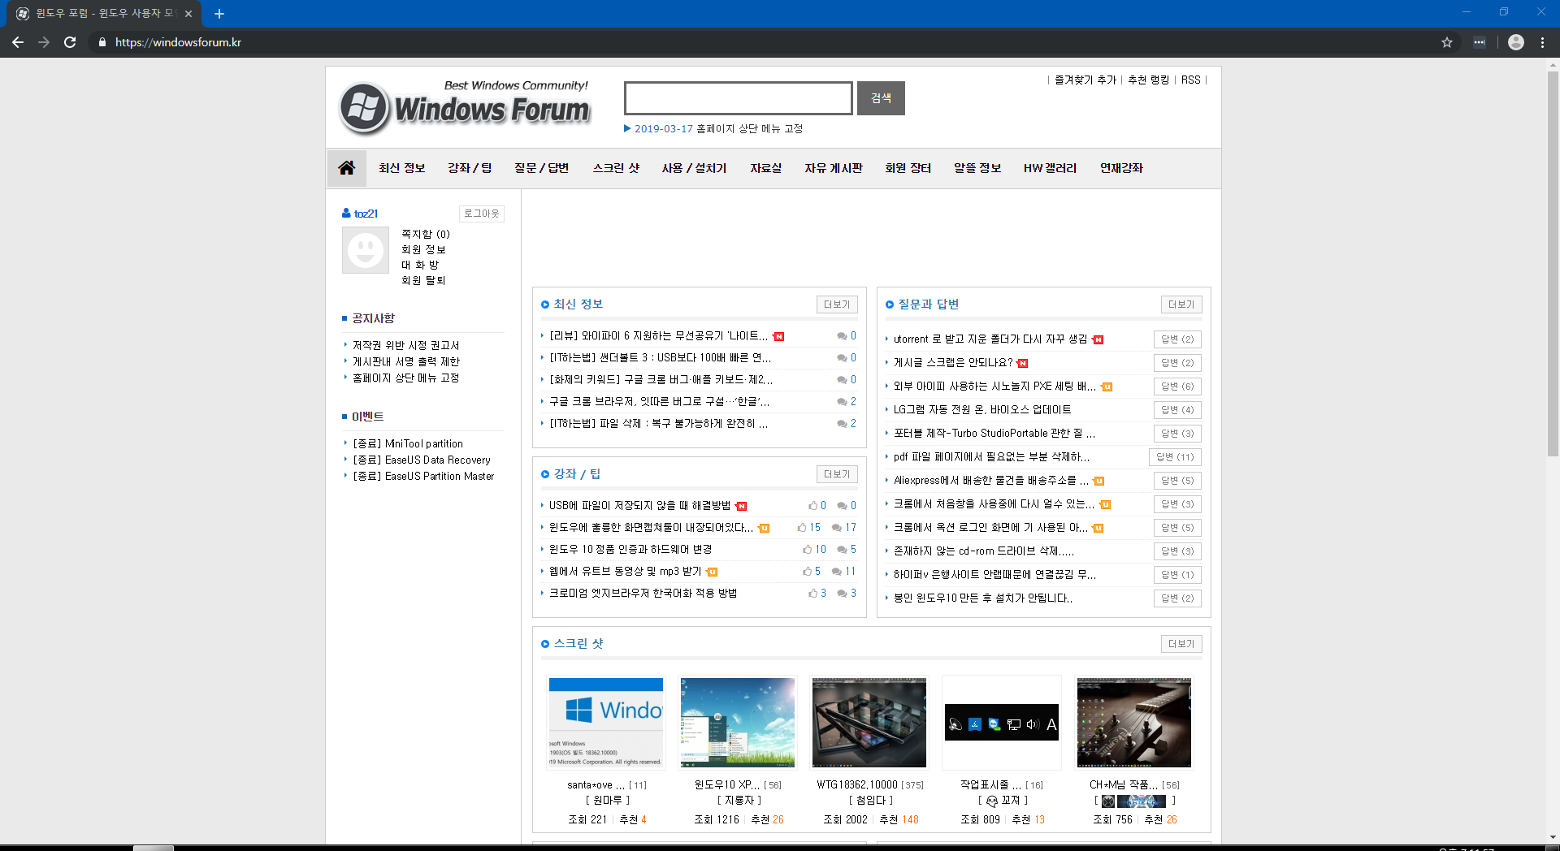Click the home icon in navigation bar
Image resolution: width=1560 pixels, height=851 pixels.
click(346, 168)
